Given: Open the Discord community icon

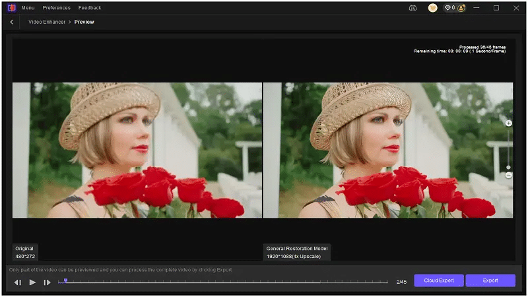Looking at the screenshot, I should 413,8.
